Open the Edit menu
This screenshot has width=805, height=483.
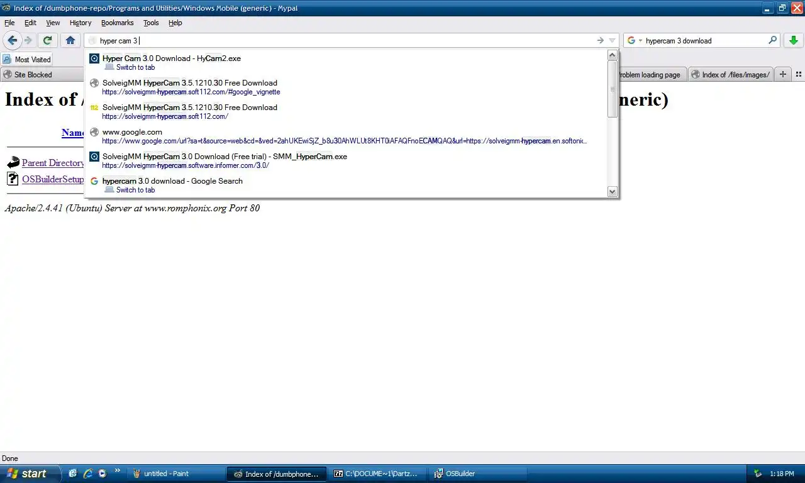[30, 23]
